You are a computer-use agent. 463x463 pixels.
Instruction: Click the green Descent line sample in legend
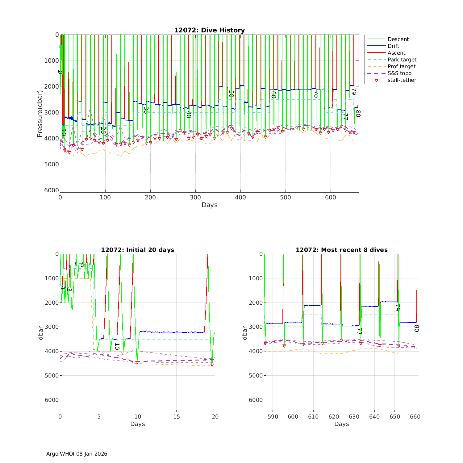tap(376, 39)
